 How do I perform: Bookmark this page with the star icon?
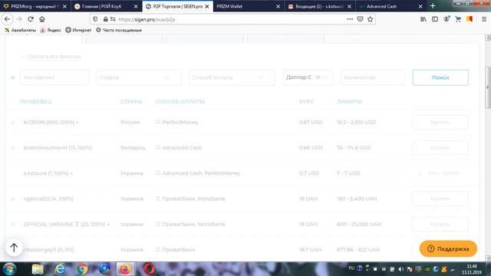coord(370,19)
